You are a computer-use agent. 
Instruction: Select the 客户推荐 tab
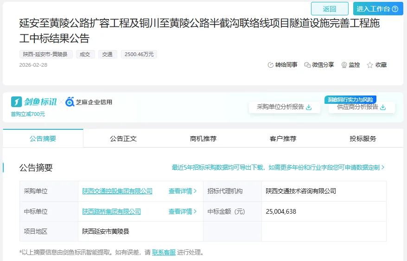pyautogui.click(x=283, y=139)
